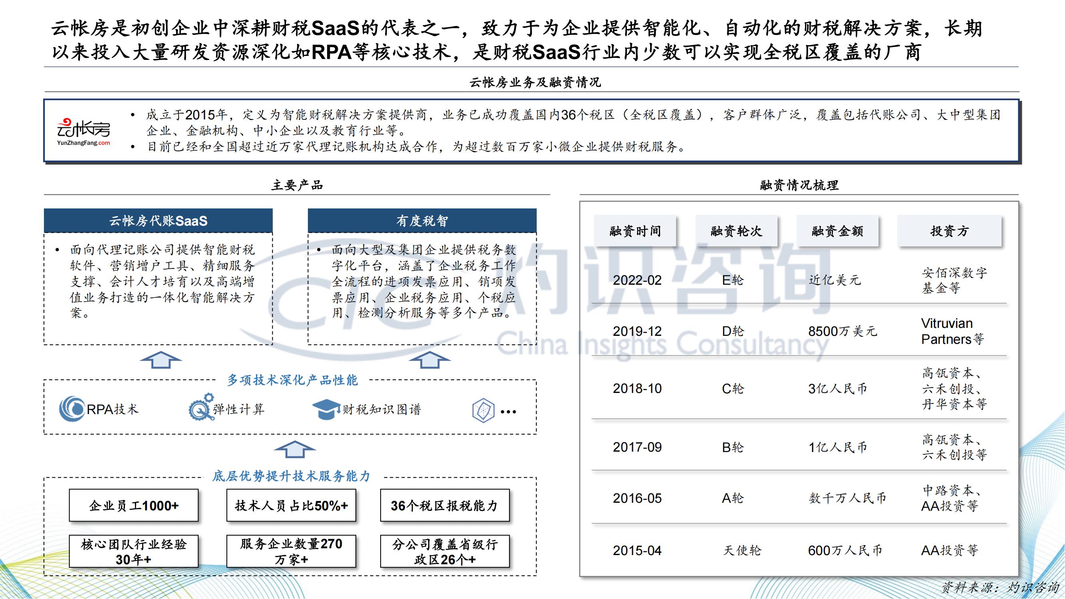Click the 云帐房业务及融资情况 section title
The width and height of the screenshot is (1065, 599).
(535, 82)
